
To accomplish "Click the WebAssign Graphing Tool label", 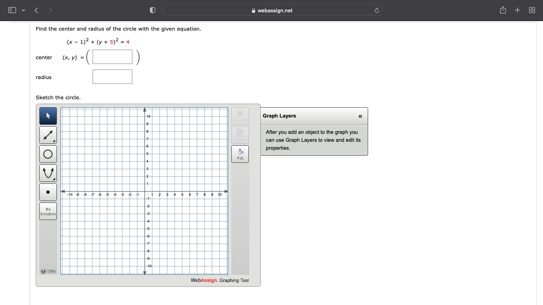I will point(220,280).
